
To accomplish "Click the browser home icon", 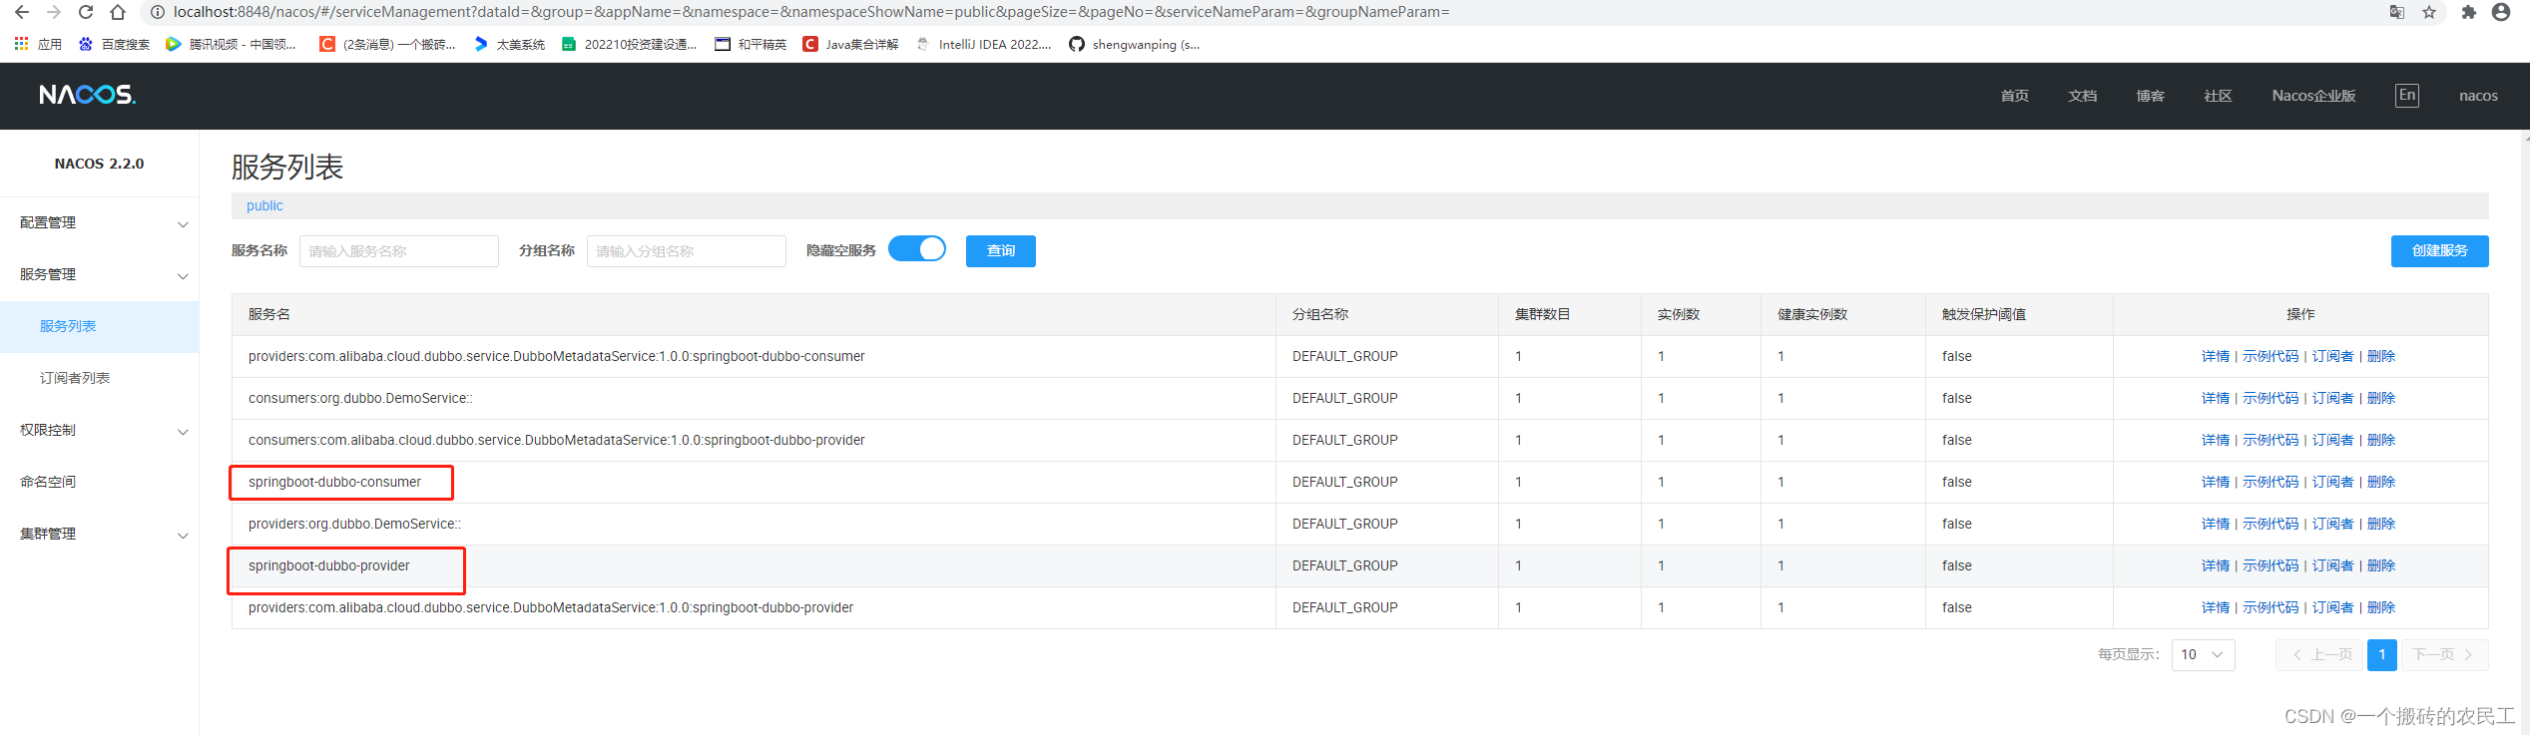I will pyautogui.click(x=118, y=12).
